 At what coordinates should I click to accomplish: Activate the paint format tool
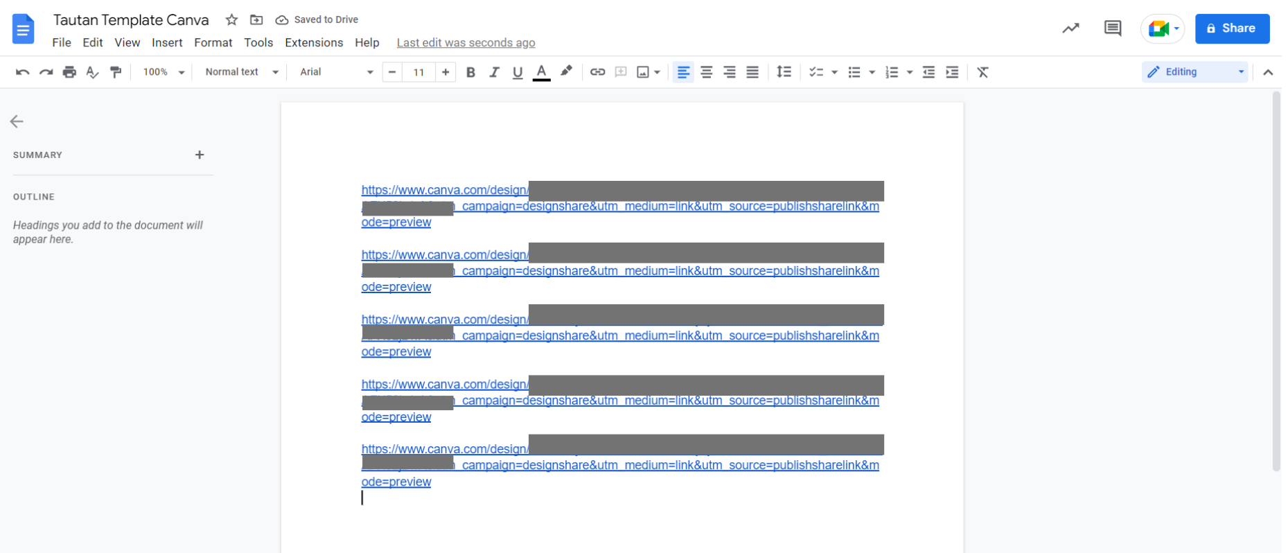pyautogui.click(x=116, y=72)
